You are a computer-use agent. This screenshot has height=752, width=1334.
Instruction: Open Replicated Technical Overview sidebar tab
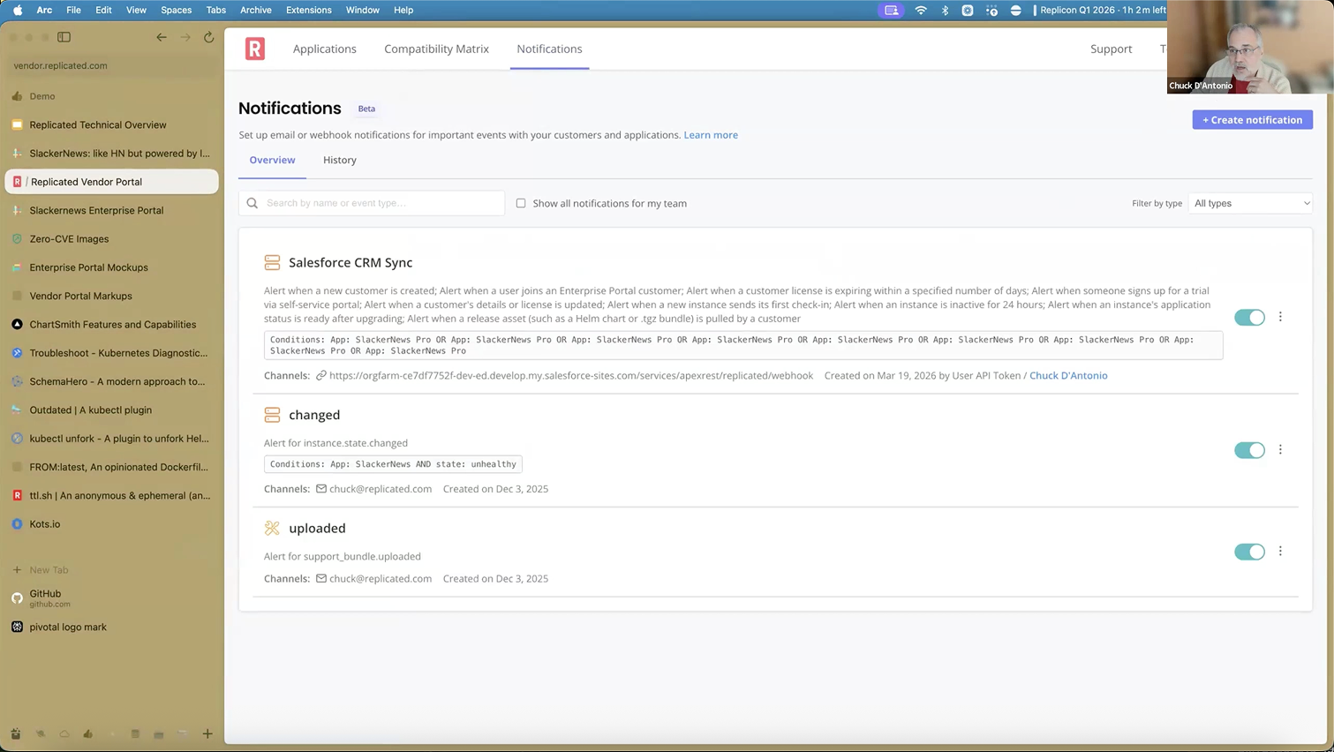pos(112,124)
